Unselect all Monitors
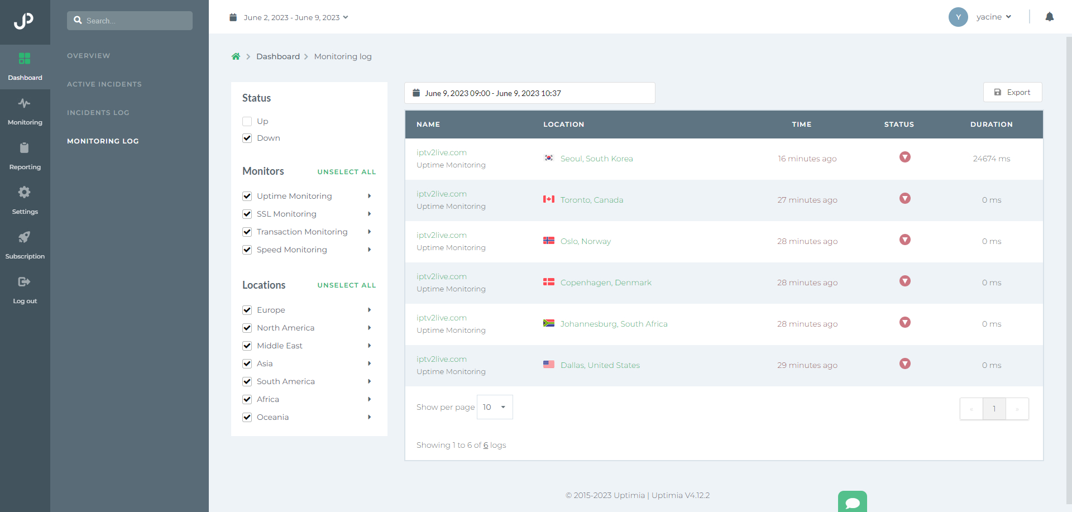Image resolution: width=1072 pixels, height=512 pixels. click(x=347, y=172)
